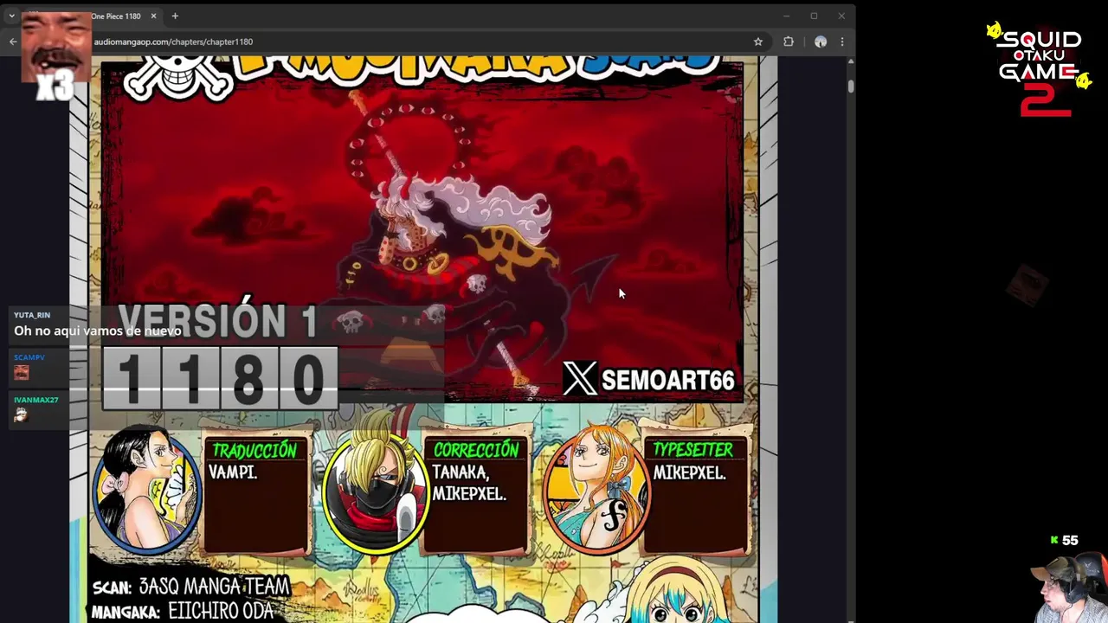
Task: Click the X logo next to SEMOART66
Action: pos(580,379)
